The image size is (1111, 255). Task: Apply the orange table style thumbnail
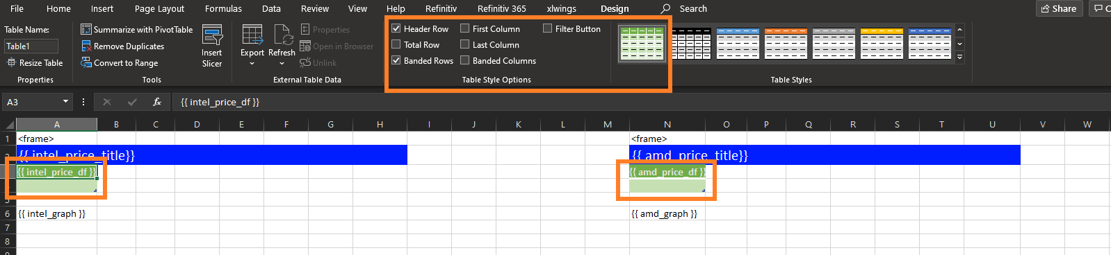786,44
